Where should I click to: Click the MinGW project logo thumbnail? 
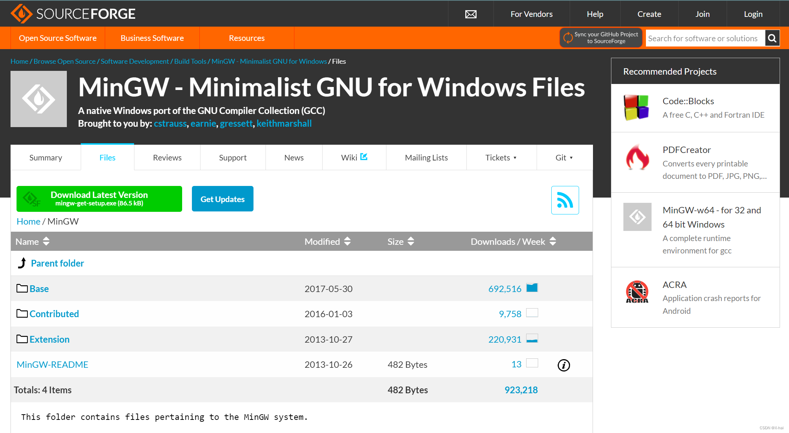pos(39,99)
